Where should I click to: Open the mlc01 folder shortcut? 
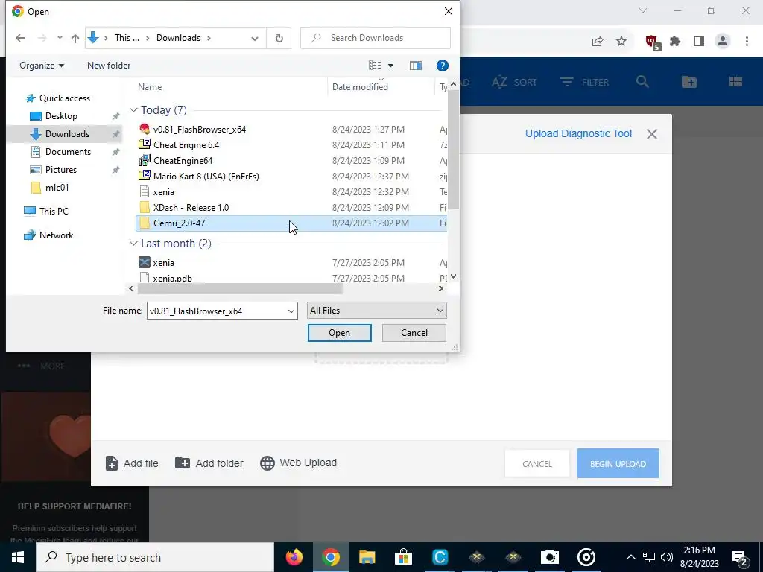[x=57, y=187]
